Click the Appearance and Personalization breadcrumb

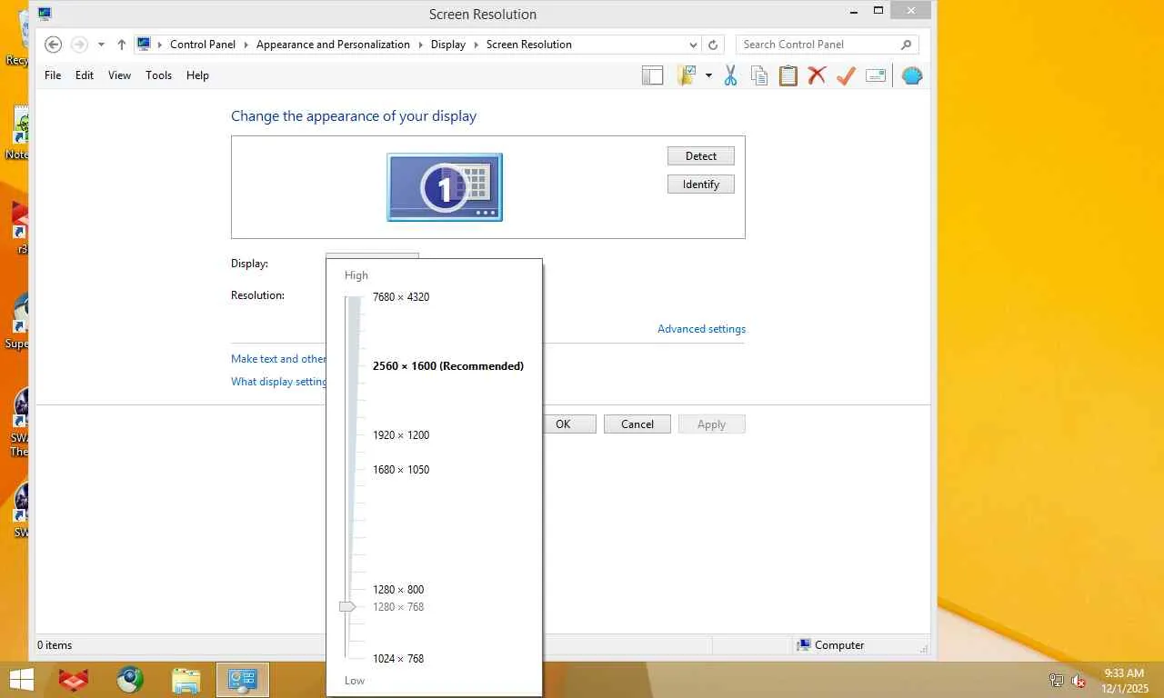[x=333, y=45]
